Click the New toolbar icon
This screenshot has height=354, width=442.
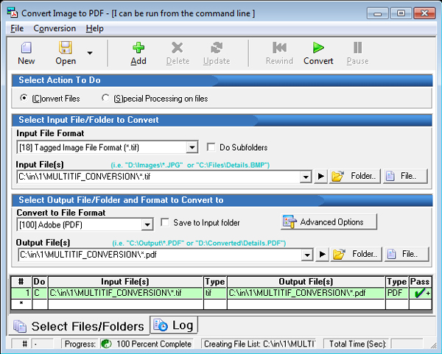pyautogui.click(x=26, y=48)
